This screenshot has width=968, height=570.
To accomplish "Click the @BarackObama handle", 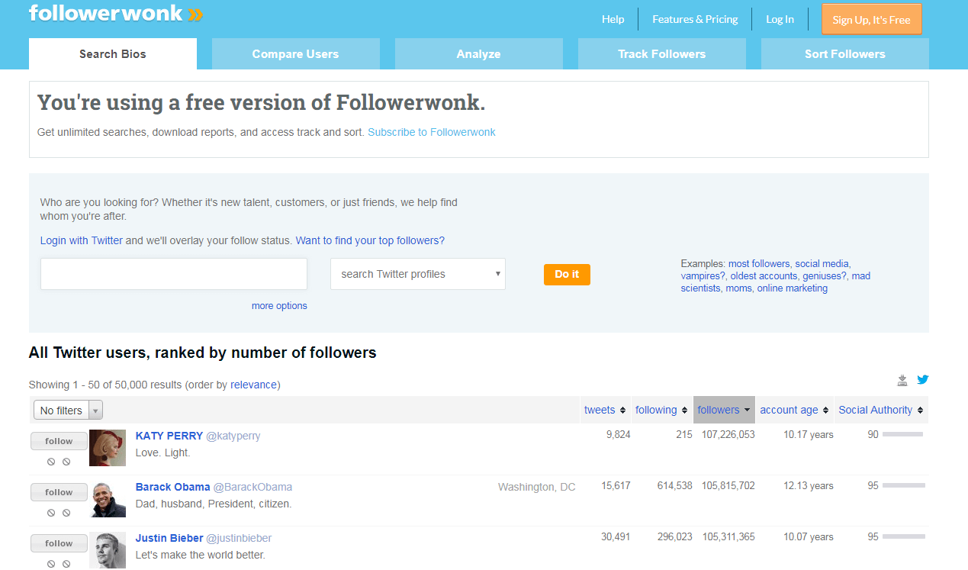I will [252, 487].
